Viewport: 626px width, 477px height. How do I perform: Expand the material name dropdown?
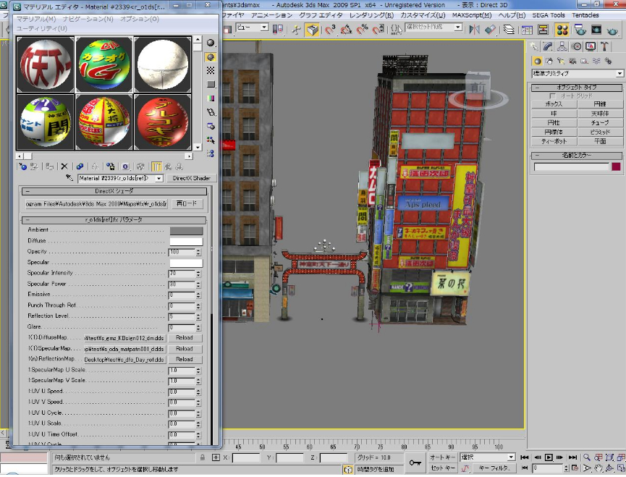click(161, 178)
